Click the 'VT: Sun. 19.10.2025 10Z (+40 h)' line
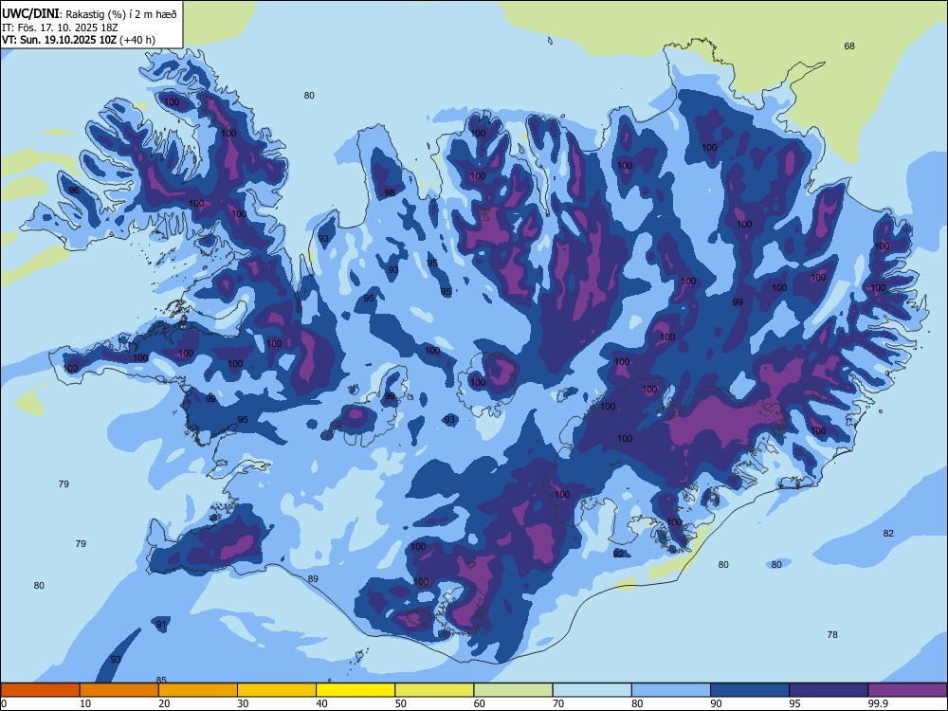948x711 pixels. click(x=79, y=40)
